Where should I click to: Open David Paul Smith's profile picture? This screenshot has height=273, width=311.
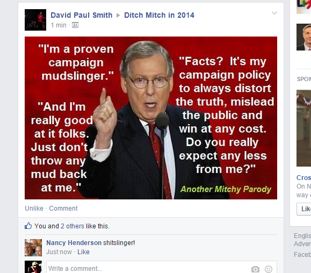point(35,20)
